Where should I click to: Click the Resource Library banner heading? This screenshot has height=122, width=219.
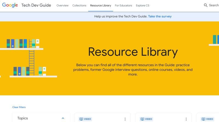coord(133,52)
